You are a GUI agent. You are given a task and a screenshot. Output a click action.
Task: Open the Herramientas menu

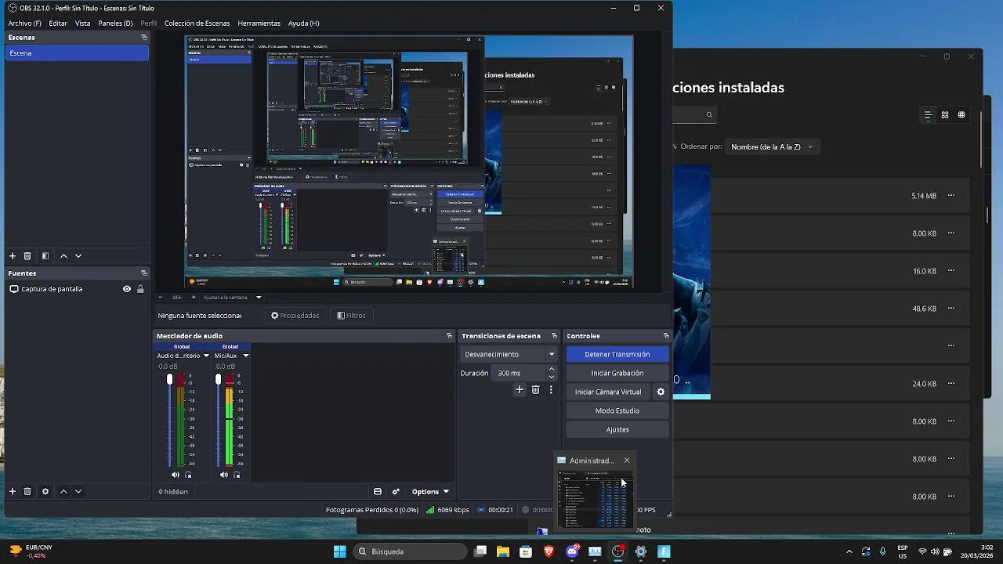259,23
